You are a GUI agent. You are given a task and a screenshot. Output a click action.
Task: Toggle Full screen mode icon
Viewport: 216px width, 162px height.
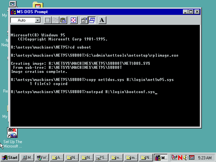click(x=74, y=20)
